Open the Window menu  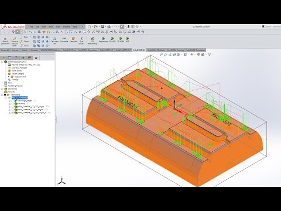click(67, 27)
